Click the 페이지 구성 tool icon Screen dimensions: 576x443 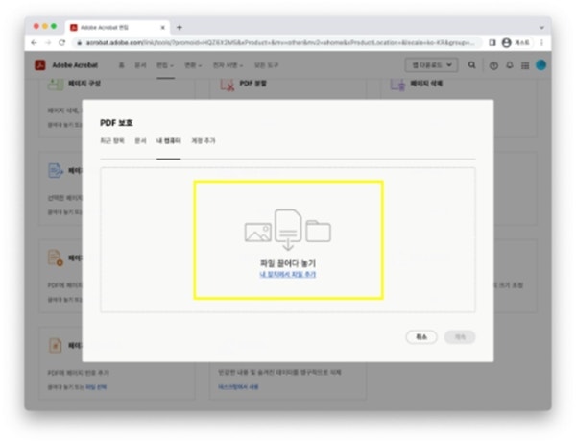56,85
